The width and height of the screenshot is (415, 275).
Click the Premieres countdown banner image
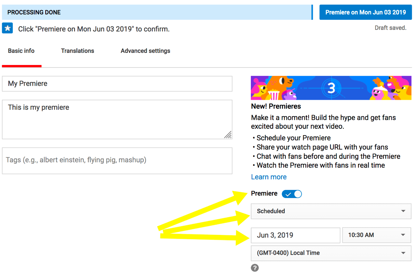coord(331,88)
